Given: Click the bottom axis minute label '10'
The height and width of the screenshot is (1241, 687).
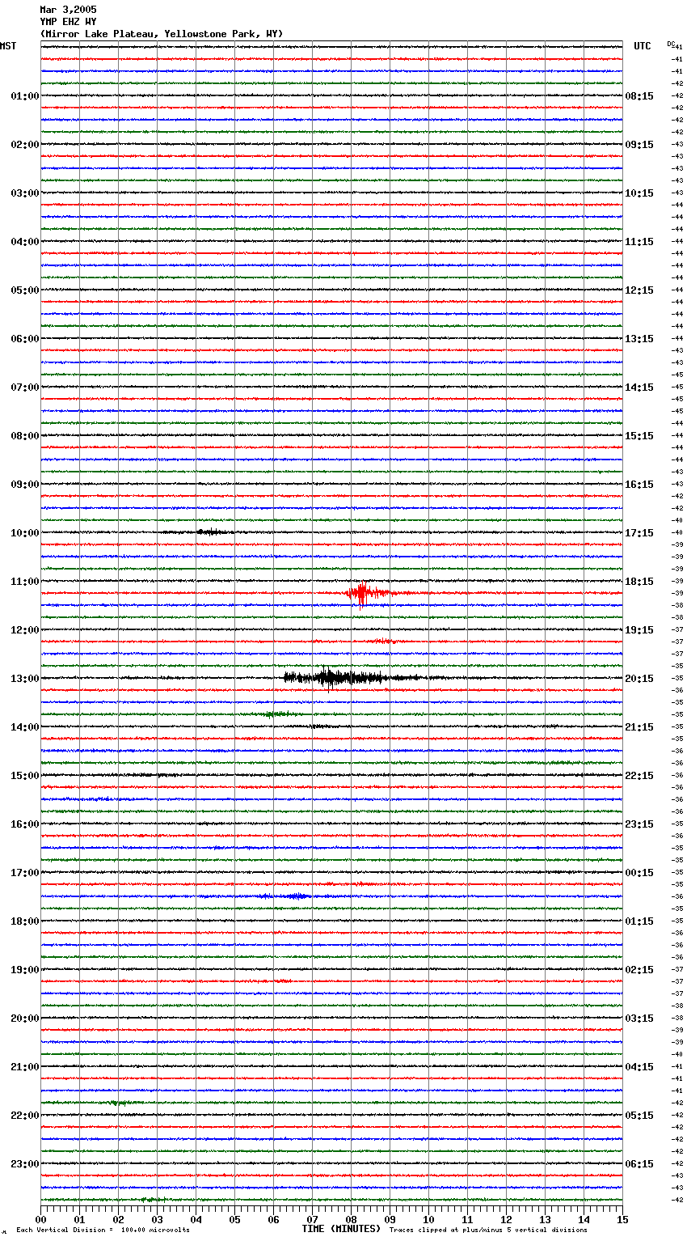Looking at the screenshot, I should click(429, 1219).
